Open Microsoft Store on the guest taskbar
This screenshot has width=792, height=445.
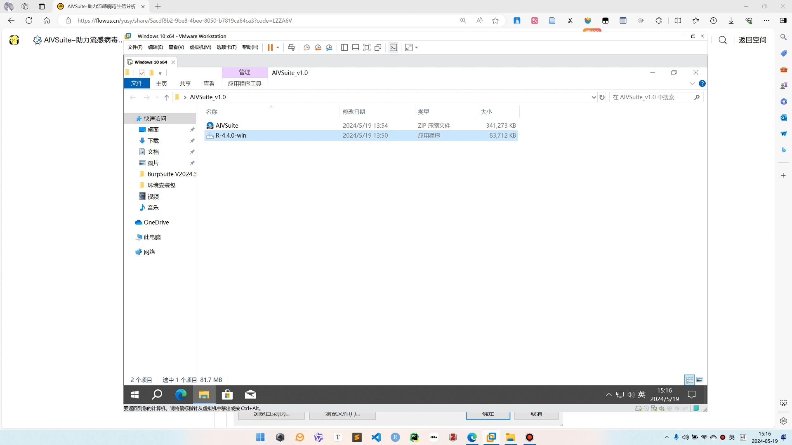tap(227, 395)
